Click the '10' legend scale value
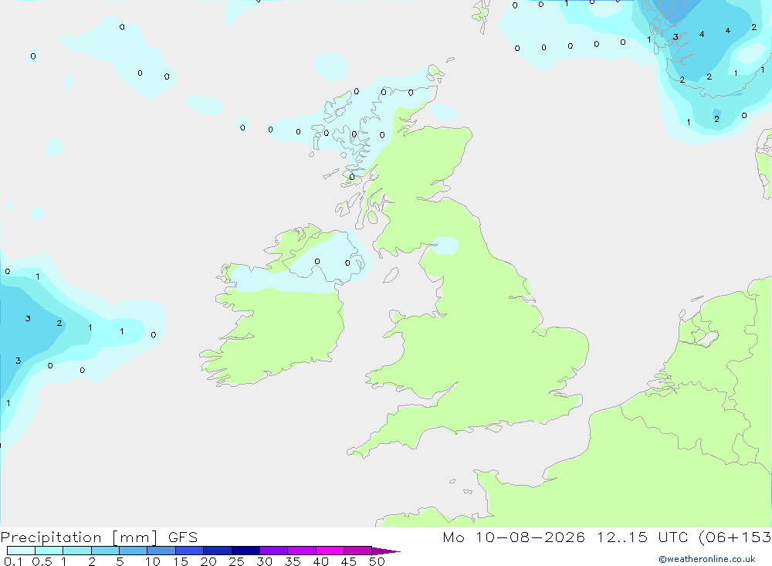Image resolution: width=772 pixels, height=566 pixels. click(x=152, y=561)
